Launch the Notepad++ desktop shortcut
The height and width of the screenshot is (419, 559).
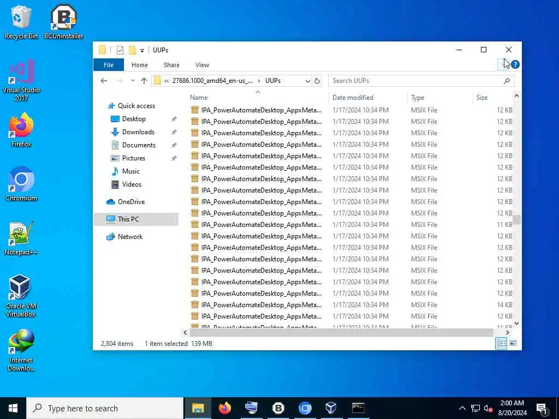(21, 238)
